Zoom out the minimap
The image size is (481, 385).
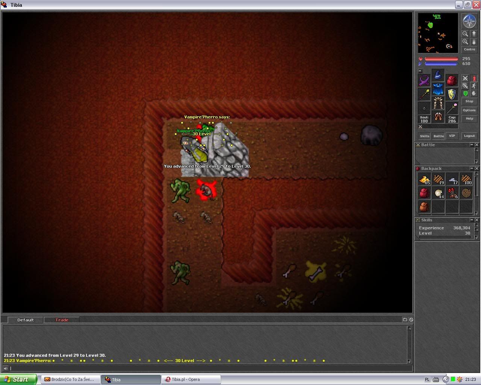(465, 34)
